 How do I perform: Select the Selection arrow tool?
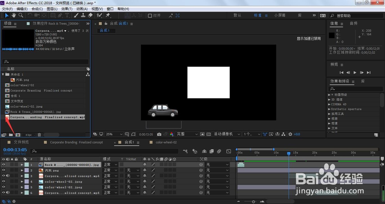tap(7, 15)
